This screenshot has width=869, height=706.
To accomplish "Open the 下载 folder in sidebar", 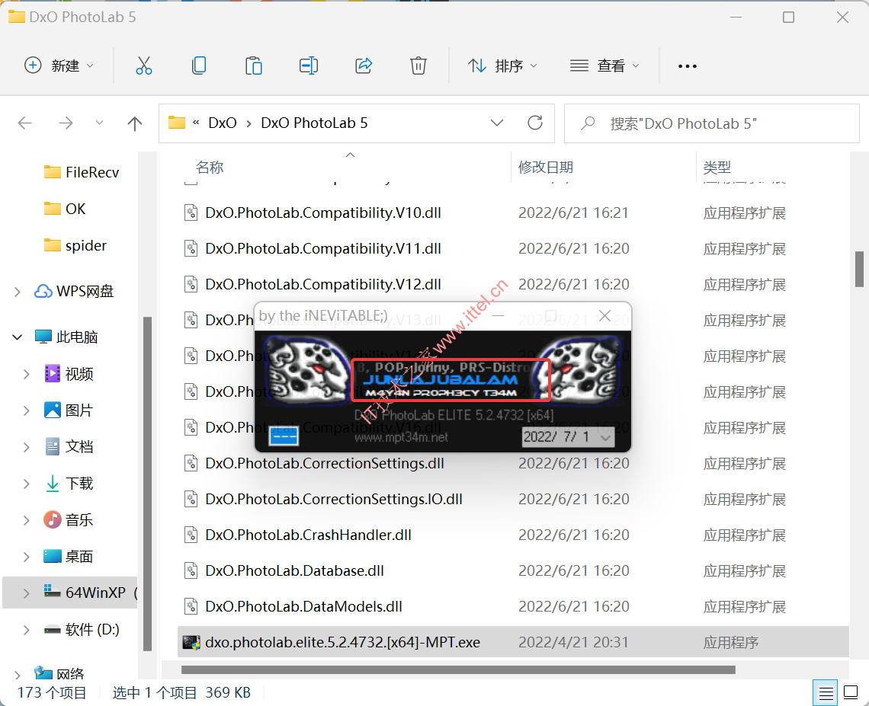I will 69,484.
